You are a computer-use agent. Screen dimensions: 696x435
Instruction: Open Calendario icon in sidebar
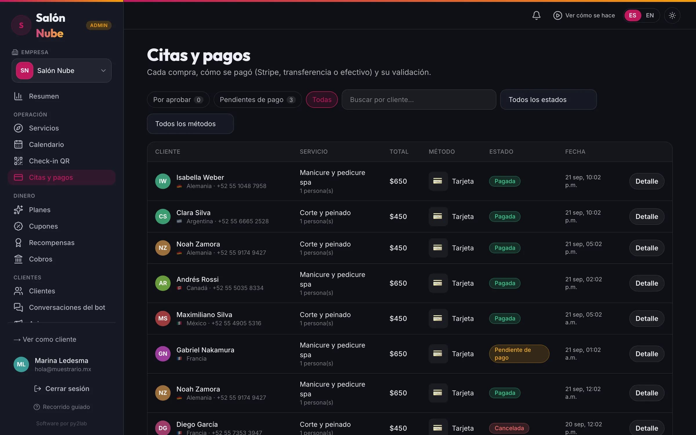(18, 144)
